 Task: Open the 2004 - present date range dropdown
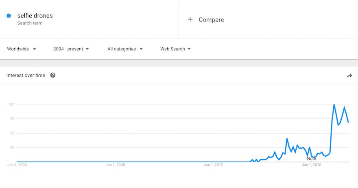[71, 49]
